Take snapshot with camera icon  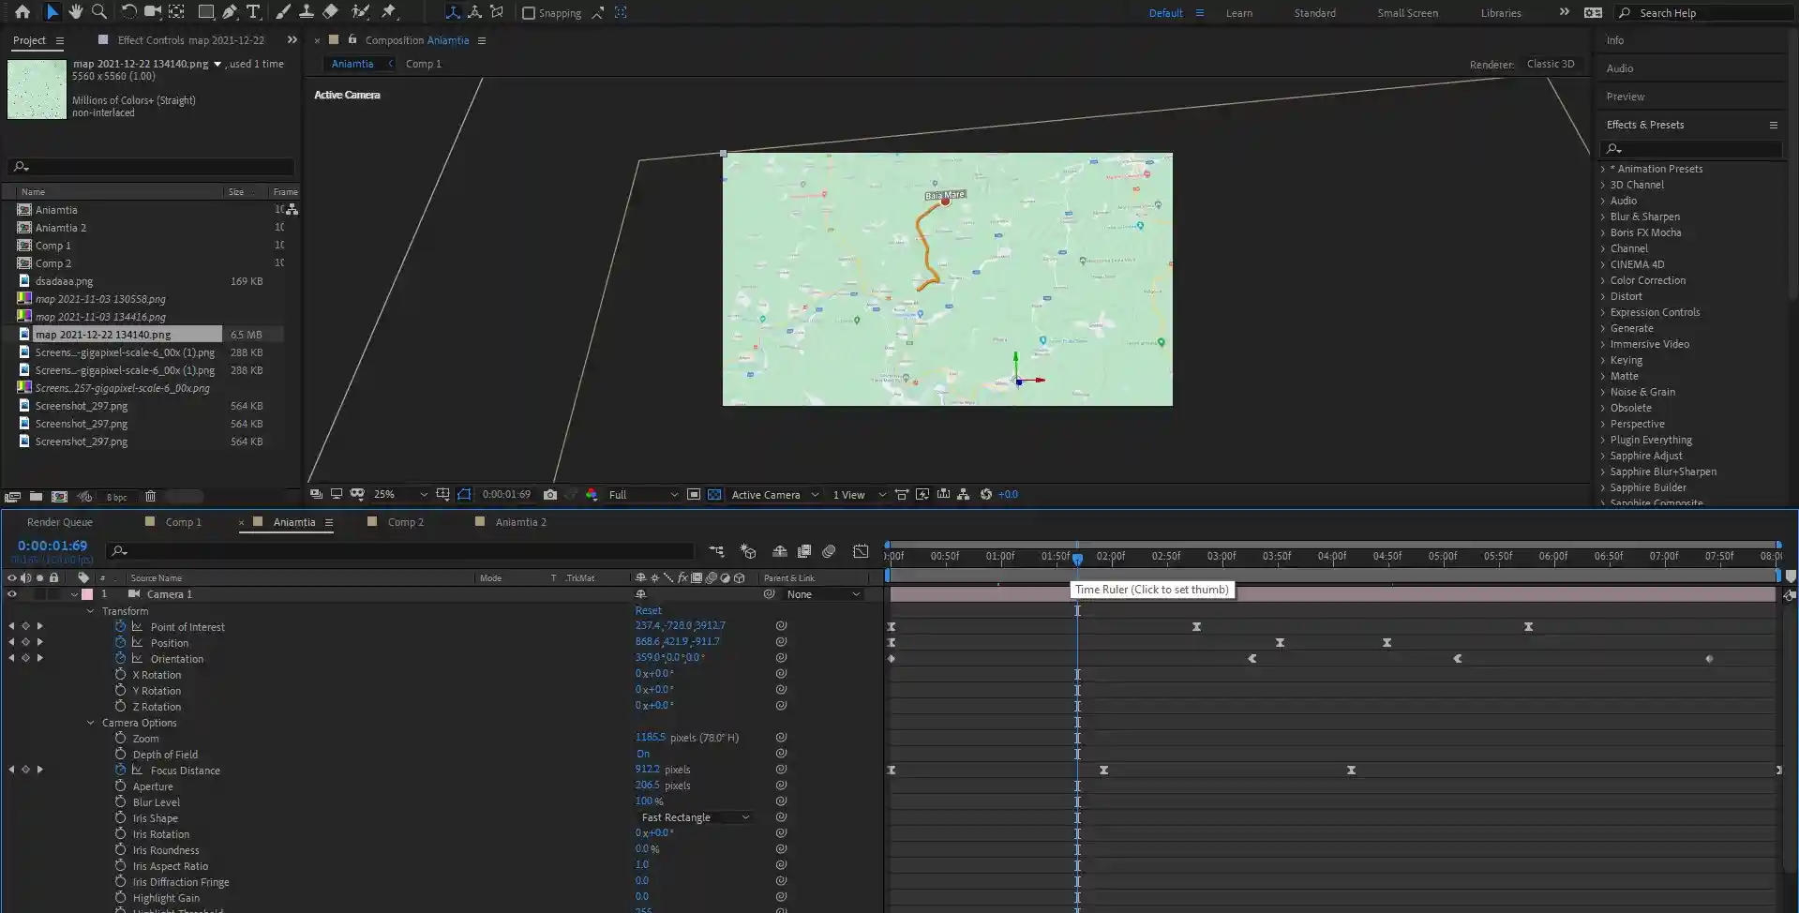pos(550,495)
